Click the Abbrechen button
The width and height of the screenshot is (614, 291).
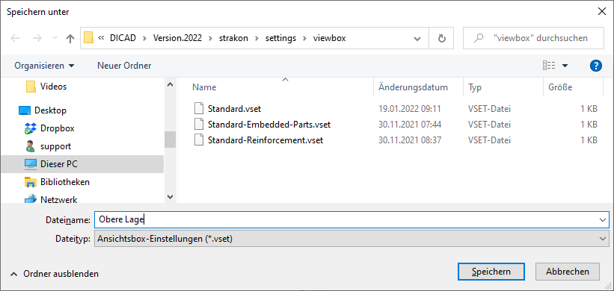point(568,272)
